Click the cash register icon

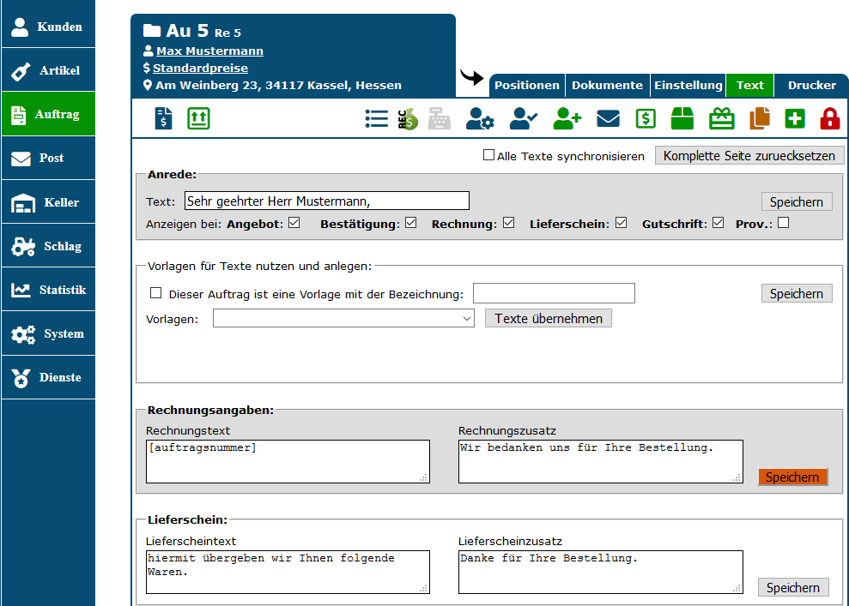pos(439,118)
